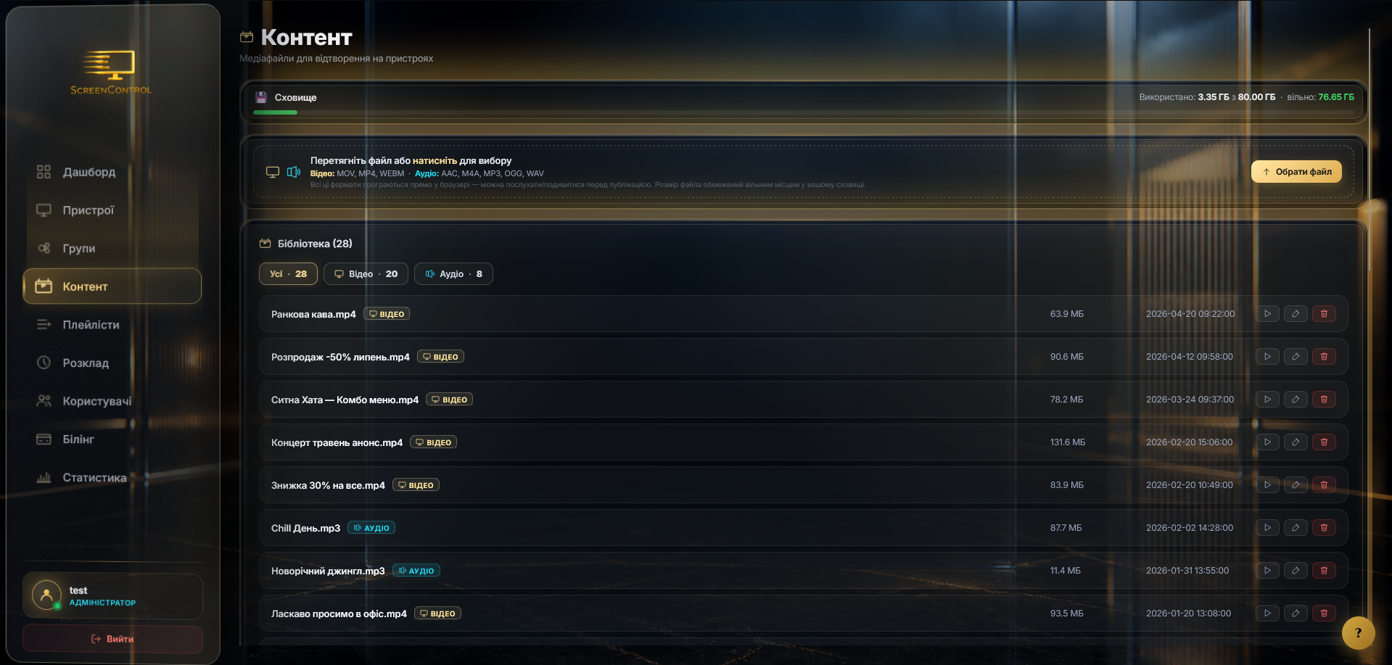Screen dimensions: 1392x665
Task: Click the storage usage progress bar
Action: click(803, 112)
